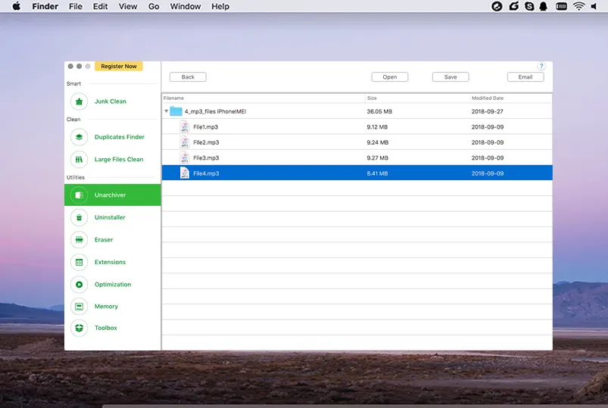Collapse the 4_mp3_files folder disclosure triangle

167,111
